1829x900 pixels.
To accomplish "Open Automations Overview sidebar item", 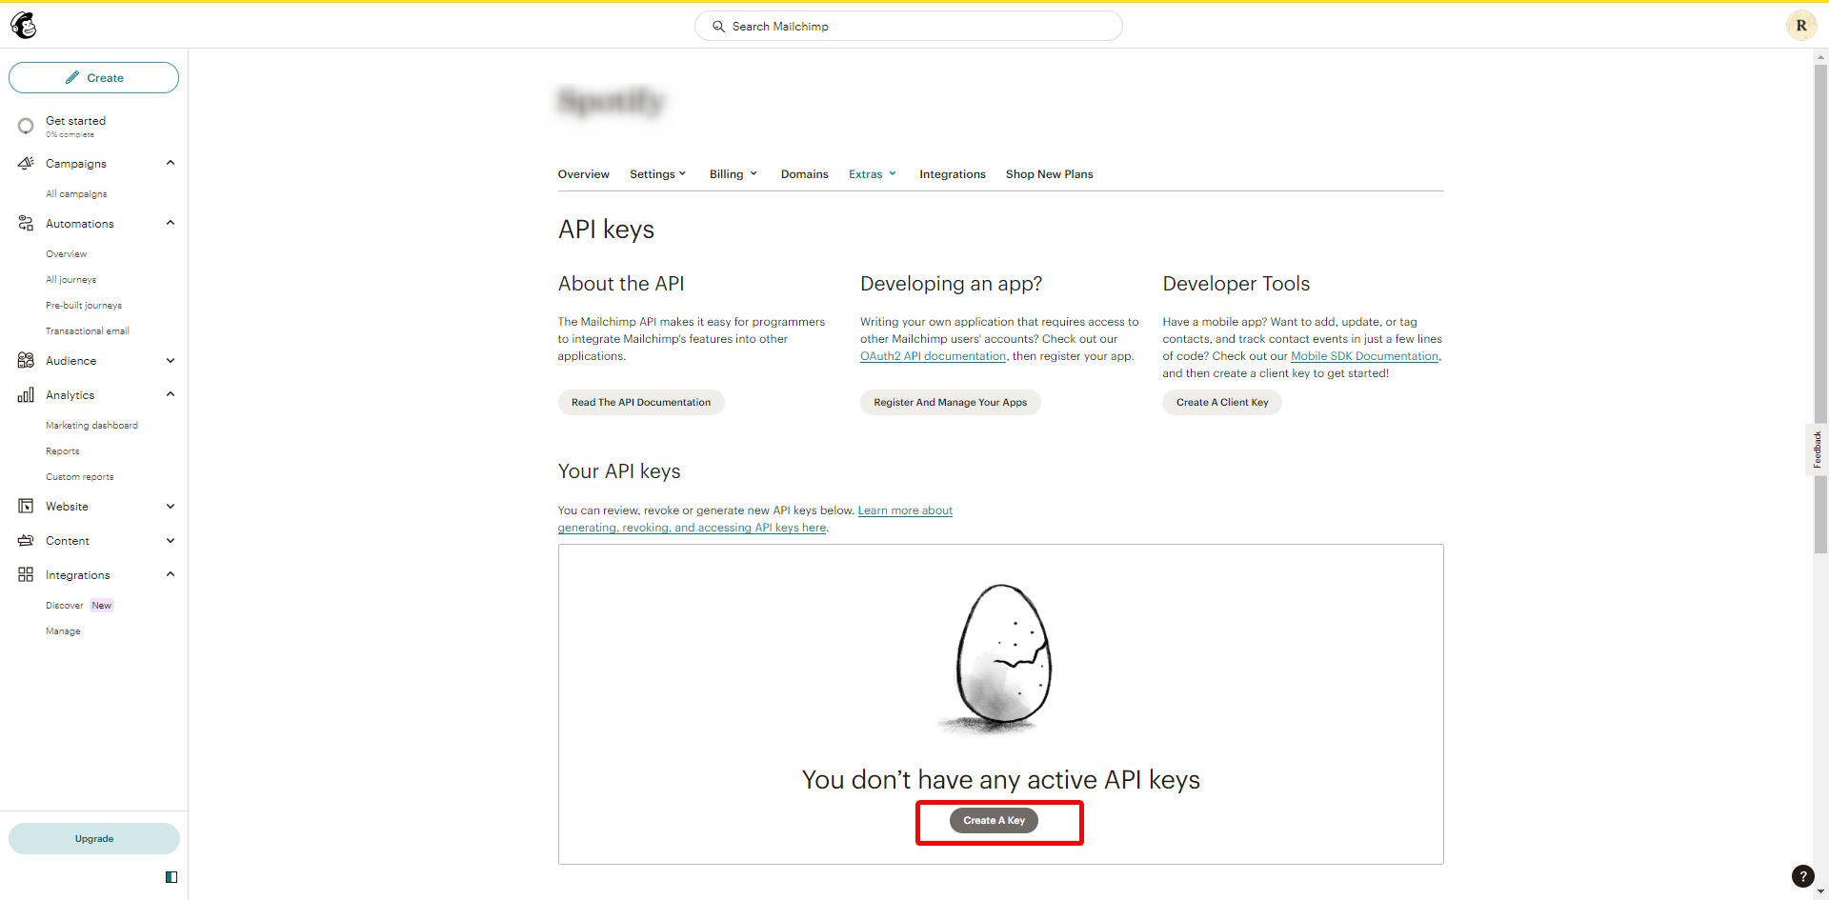I will [66, 253].
